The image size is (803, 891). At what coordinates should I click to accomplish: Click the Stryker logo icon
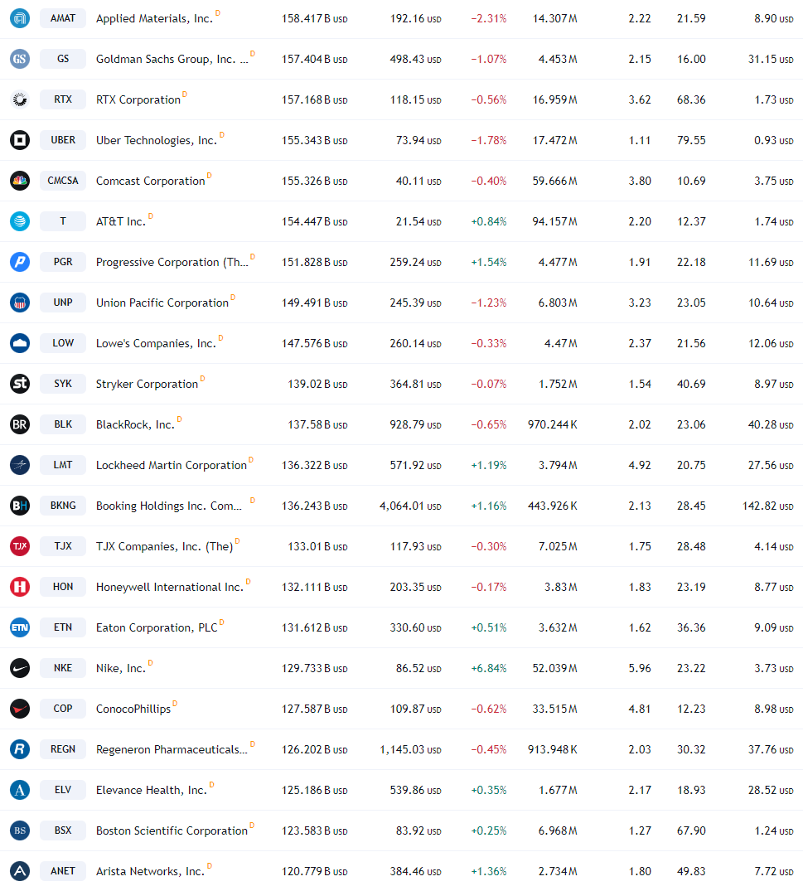(20, 384)
